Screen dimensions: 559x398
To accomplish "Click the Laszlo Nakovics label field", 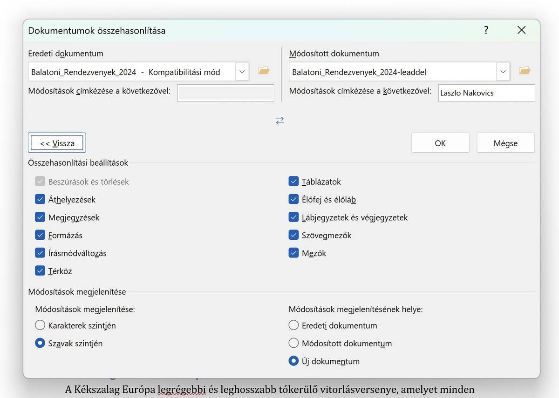I will coord(486,93).
